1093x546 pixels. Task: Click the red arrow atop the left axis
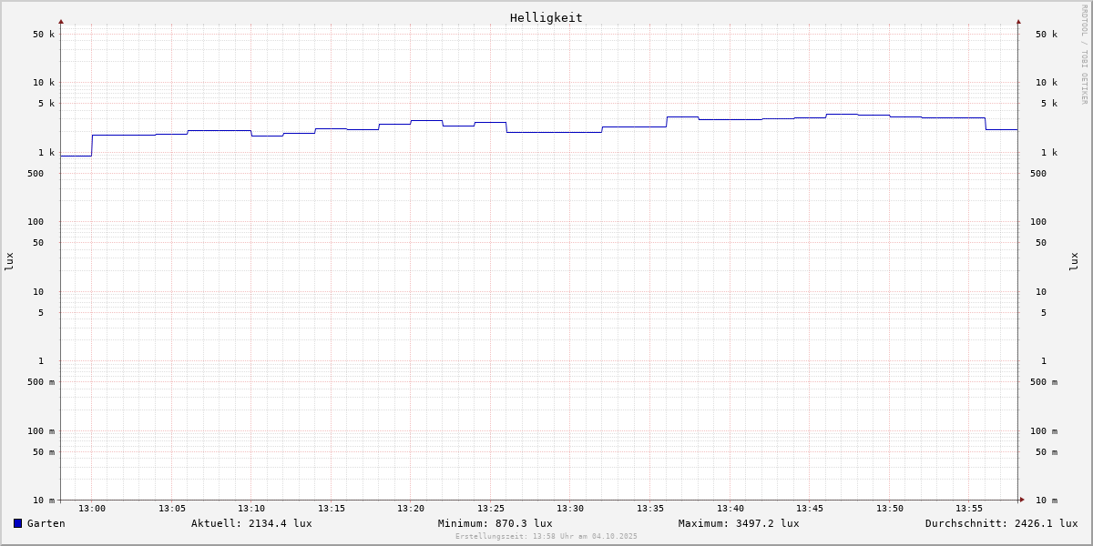tap(61, 21)
